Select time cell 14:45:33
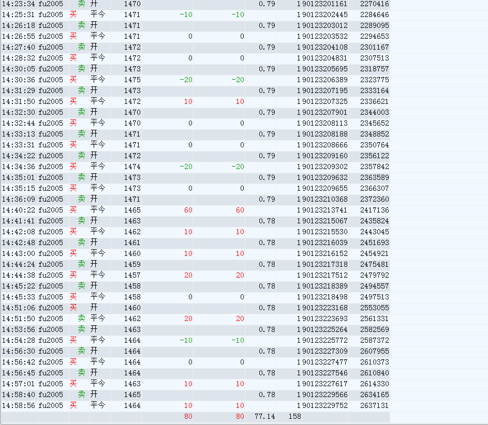488x425 pixels. [18, 297]
